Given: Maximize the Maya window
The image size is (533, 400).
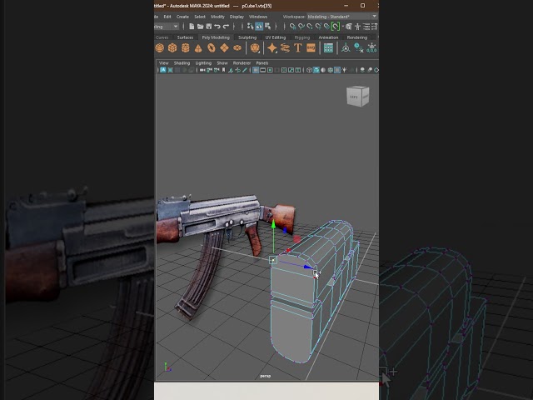Looking at the screenshot, I should [x=363, y=6].
